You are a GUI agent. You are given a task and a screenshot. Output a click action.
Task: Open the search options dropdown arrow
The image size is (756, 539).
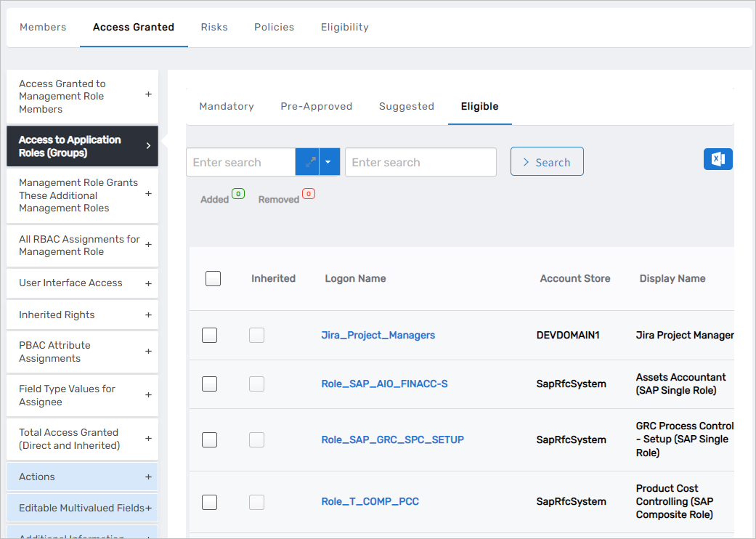[329, 163]
